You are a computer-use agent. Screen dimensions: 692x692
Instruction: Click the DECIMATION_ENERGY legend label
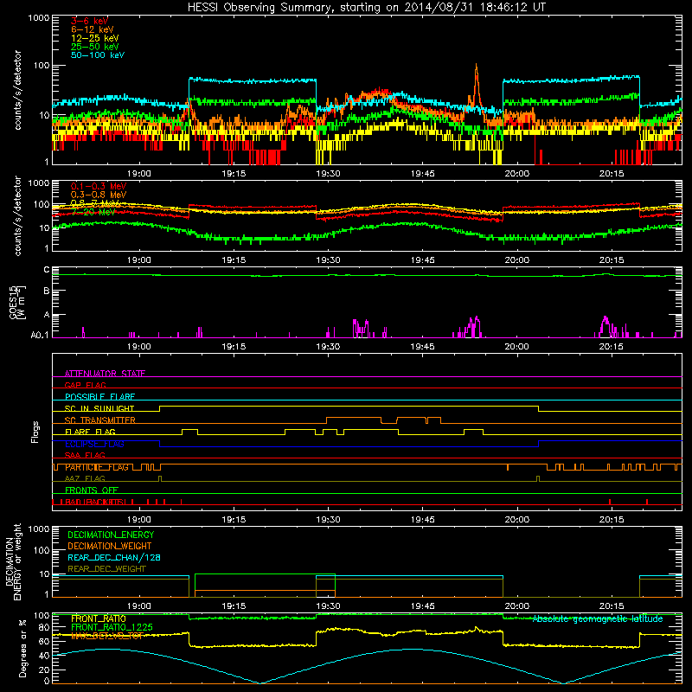[111, 535]
